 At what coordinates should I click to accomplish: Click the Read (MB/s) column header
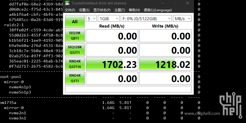112,26
